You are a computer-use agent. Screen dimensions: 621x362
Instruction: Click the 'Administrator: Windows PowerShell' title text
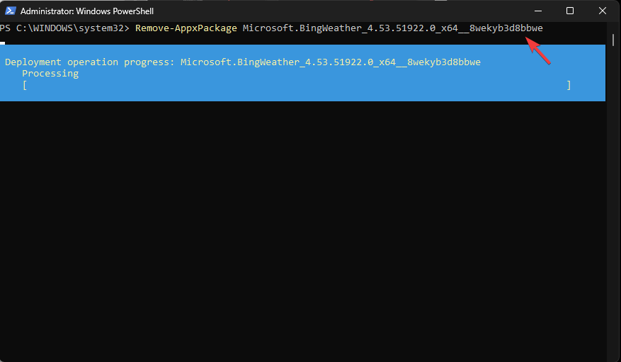(86, 11)
